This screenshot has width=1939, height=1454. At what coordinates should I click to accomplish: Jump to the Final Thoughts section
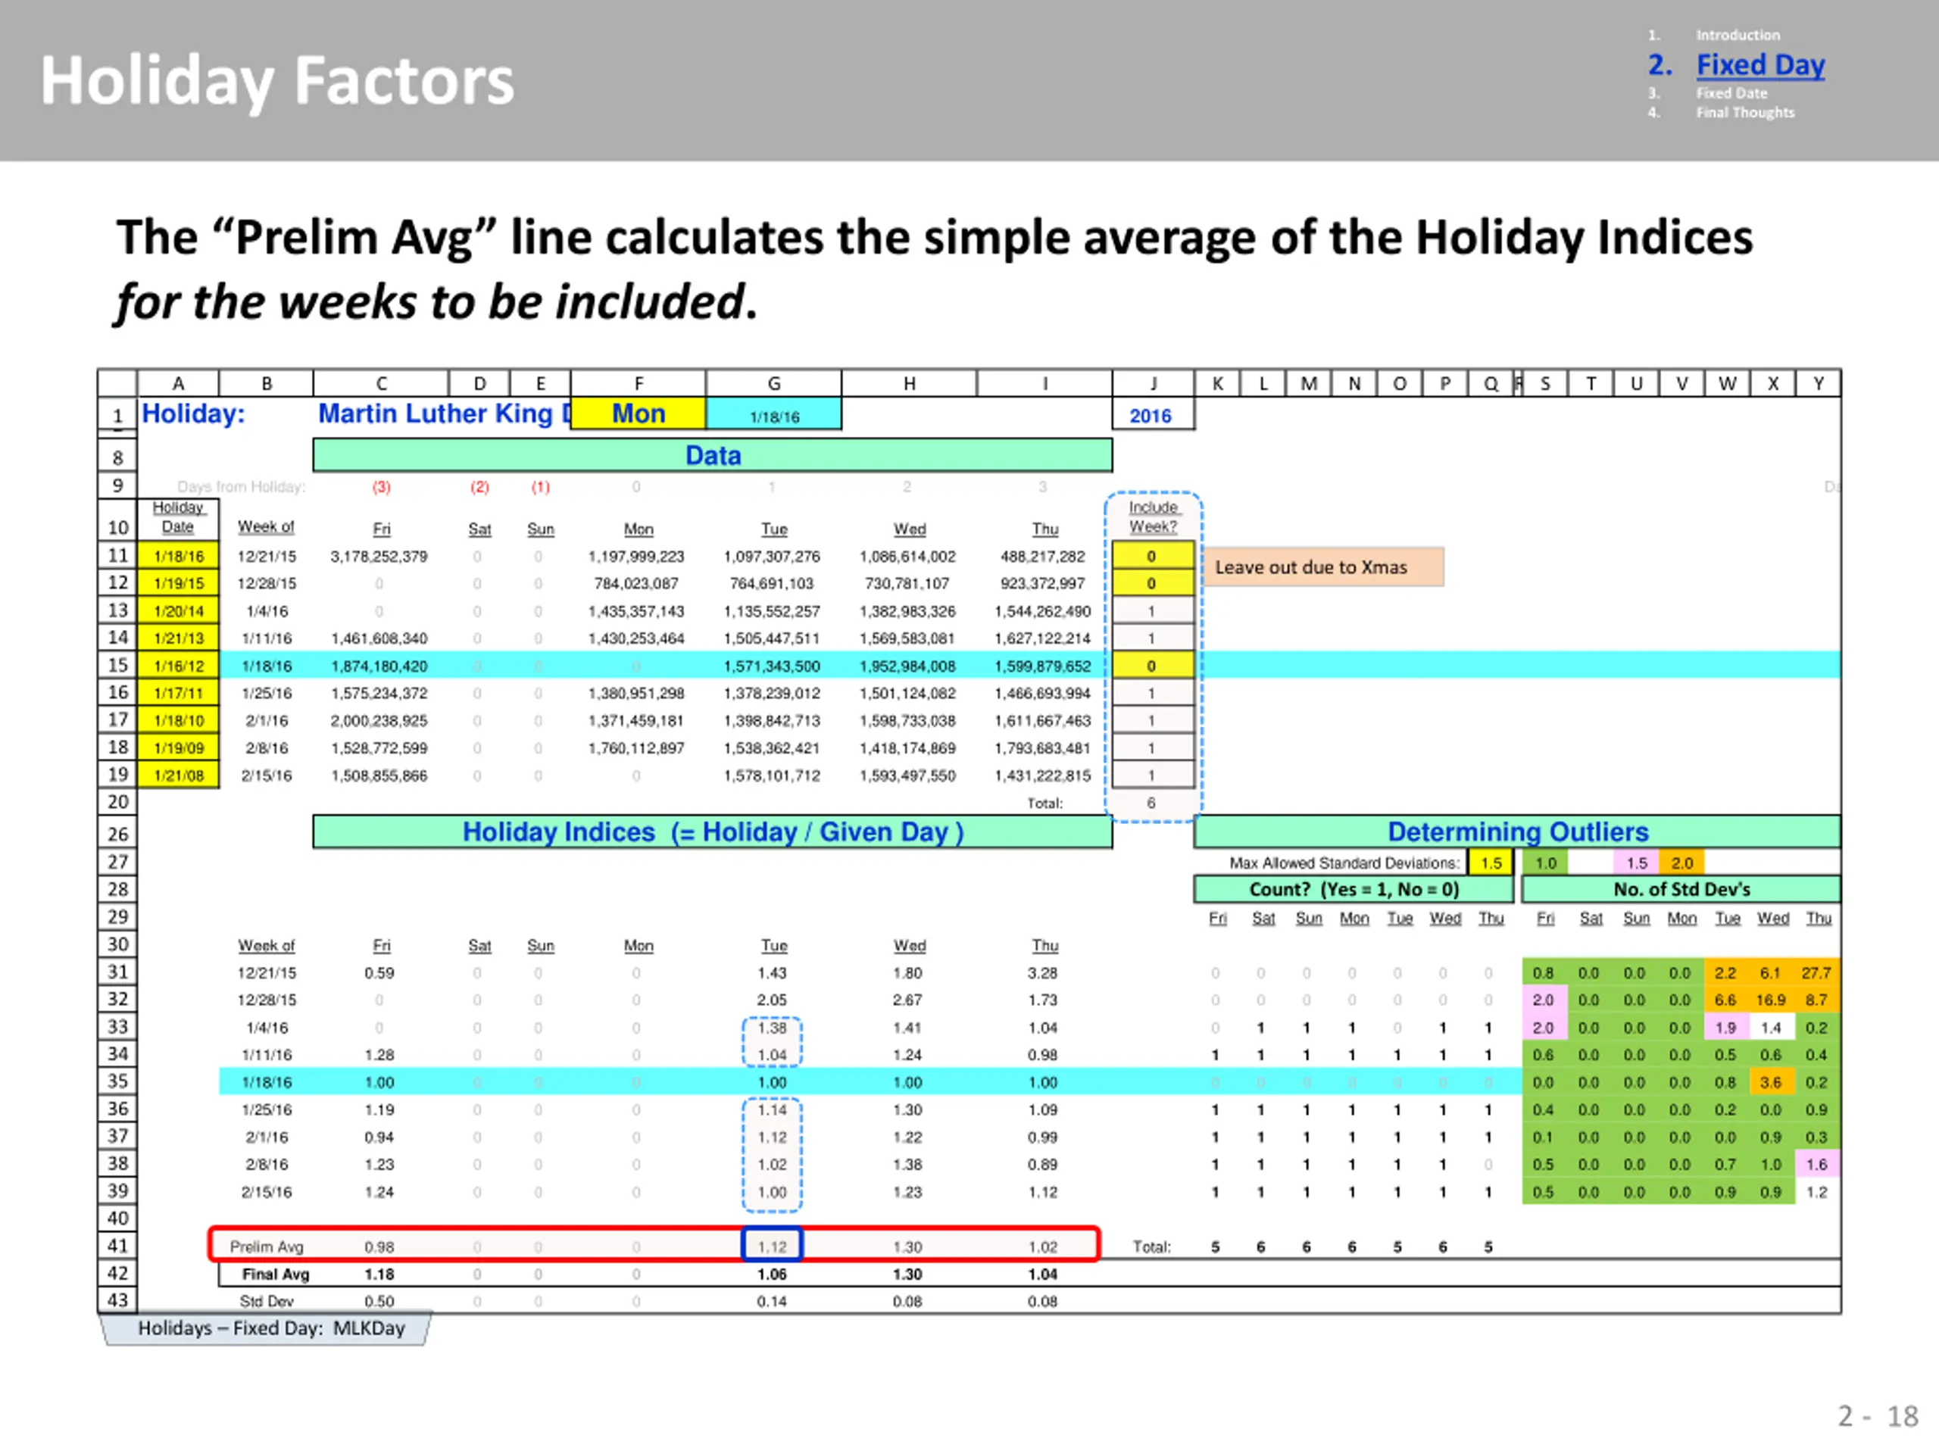[1744, 112]
